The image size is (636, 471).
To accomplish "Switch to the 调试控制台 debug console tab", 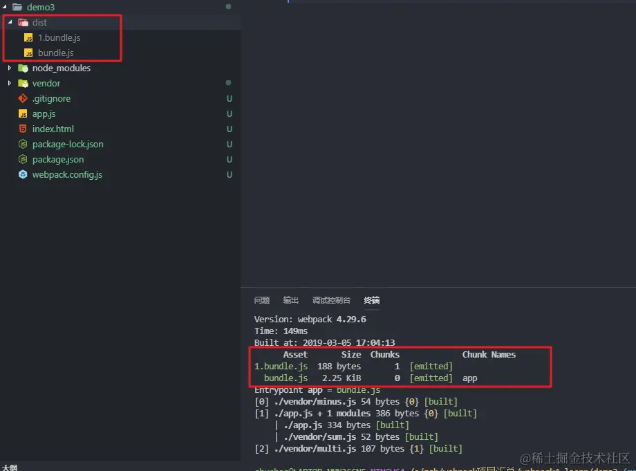I will 331,300.
